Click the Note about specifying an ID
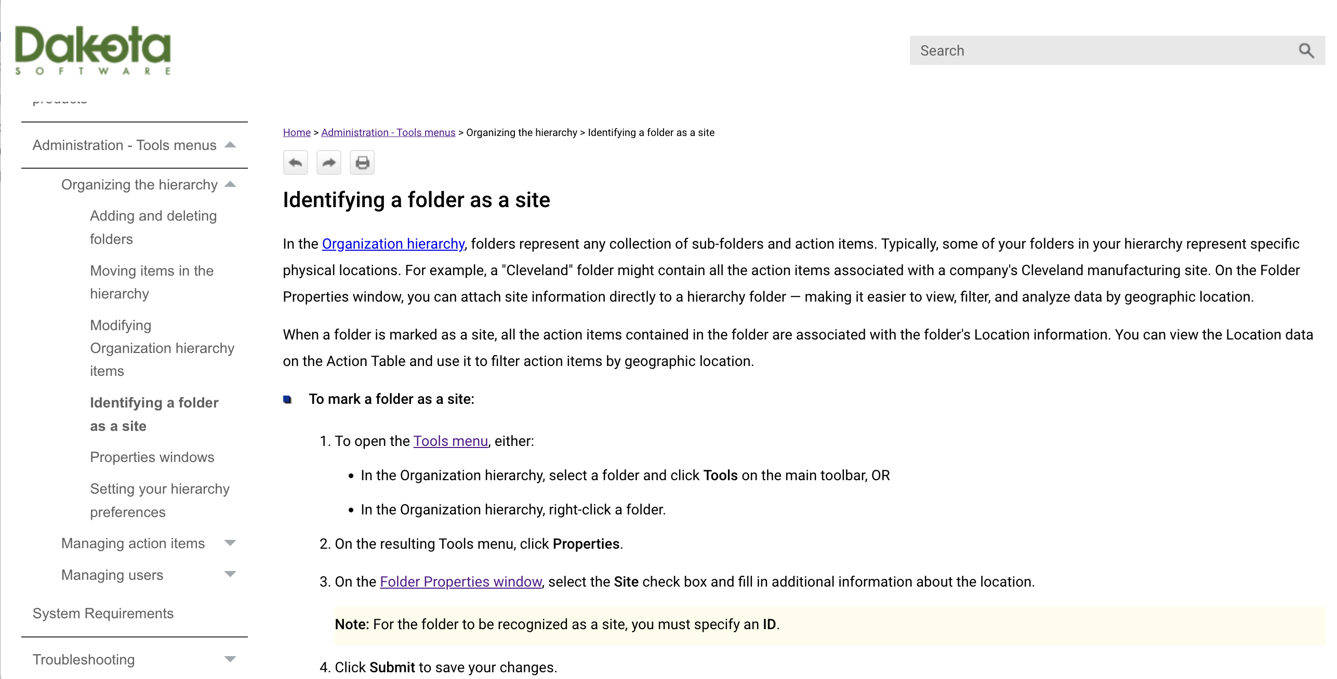 (829, 625)
